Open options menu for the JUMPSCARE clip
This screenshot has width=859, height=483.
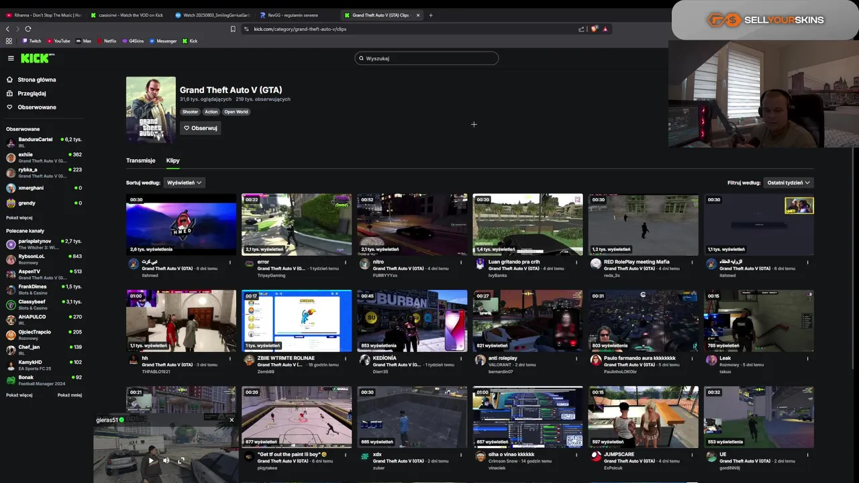(x=692, y=455)
